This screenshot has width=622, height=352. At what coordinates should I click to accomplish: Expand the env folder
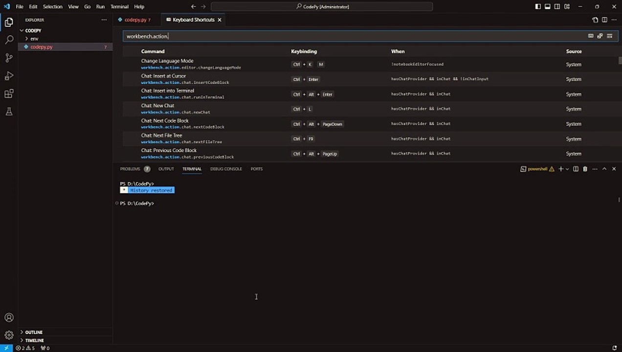[x=66, y=39]
